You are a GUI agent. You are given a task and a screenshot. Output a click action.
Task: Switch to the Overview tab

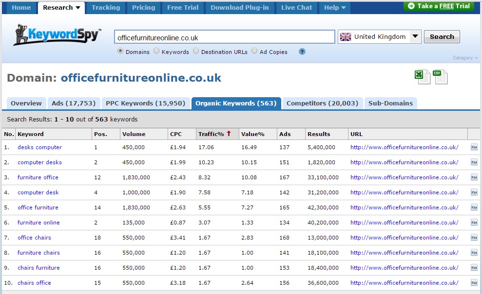[x=26, y=104]
